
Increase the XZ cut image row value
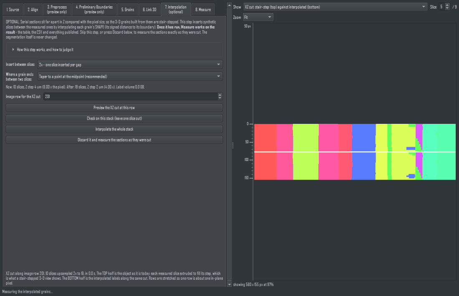tap(220, 95)
